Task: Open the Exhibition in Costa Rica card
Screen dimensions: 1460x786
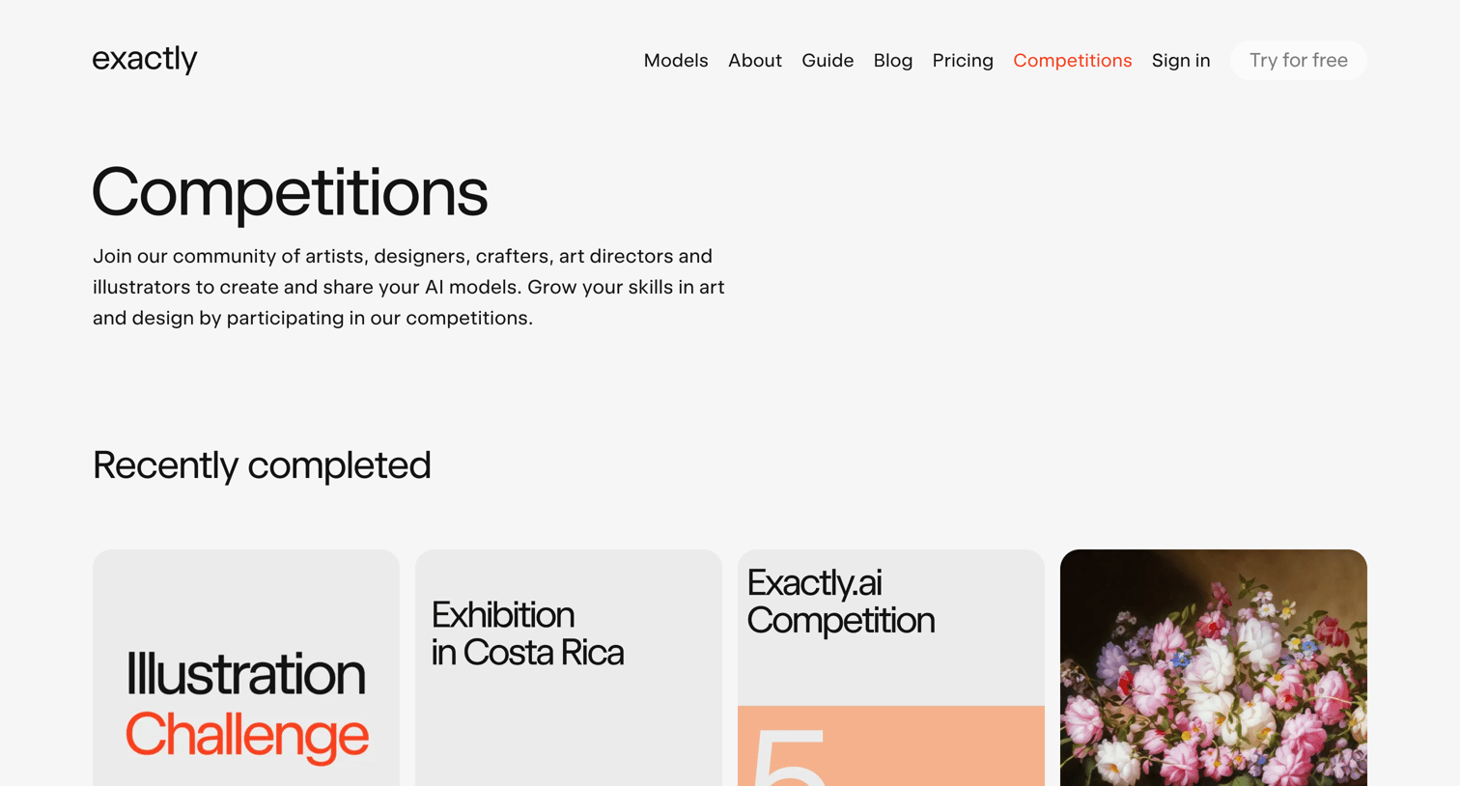Action: click(x=569, y=668)
